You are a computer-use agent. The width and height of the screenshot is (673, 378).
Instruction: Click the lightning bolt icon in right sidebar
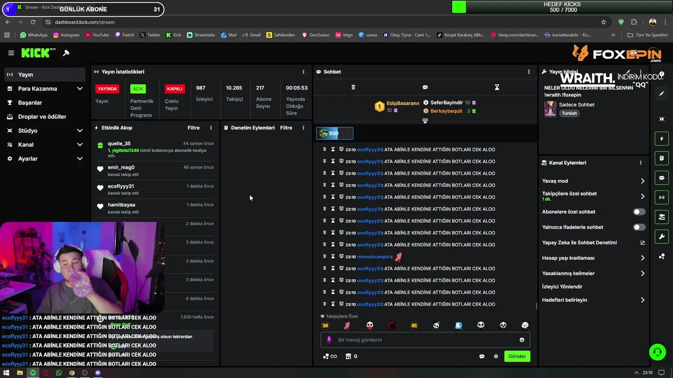tap(662, 139)
